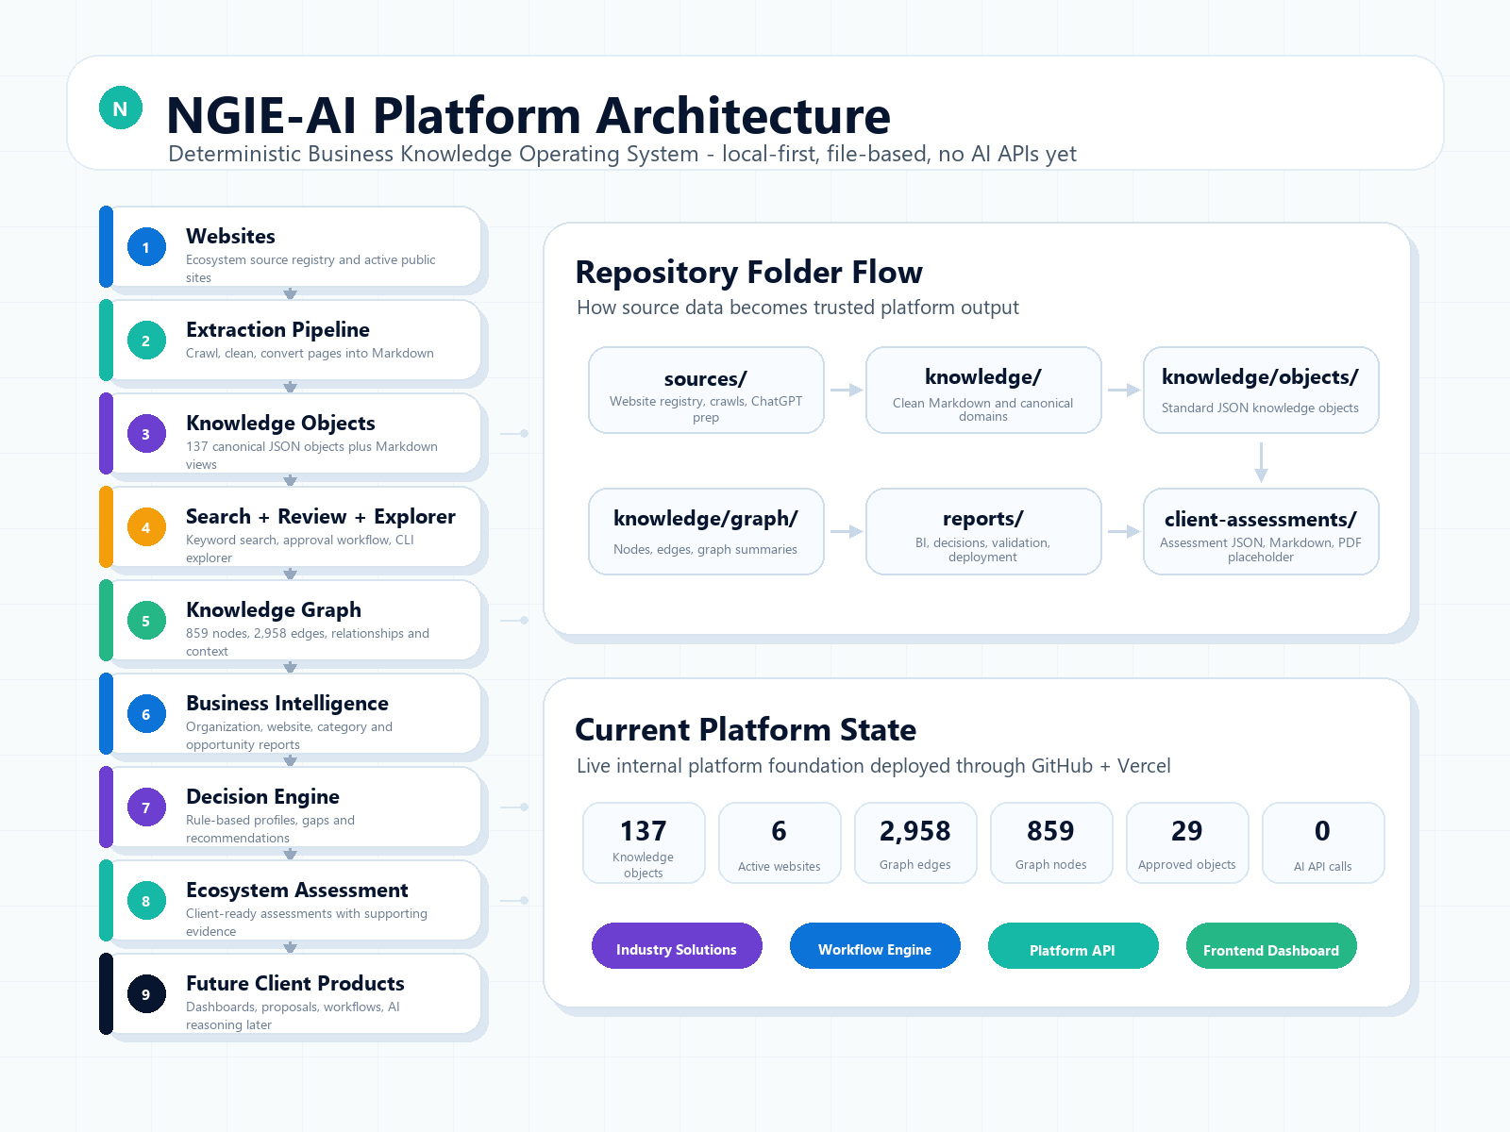
Task: Click 'BI, decisions, validation, deployment' description
Action: pos(982,550)
